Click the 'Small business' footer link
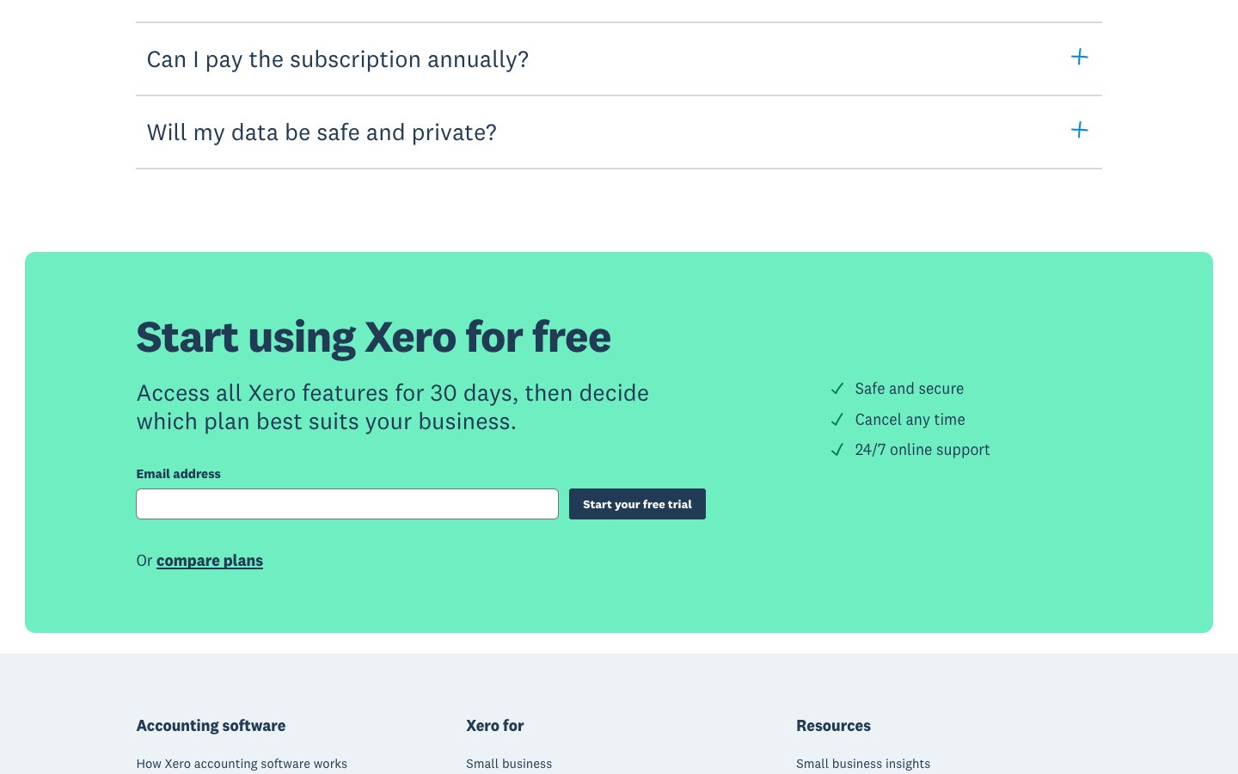Image resolution: width=1238 pixels, height=774 pixels. click(509, 764)
